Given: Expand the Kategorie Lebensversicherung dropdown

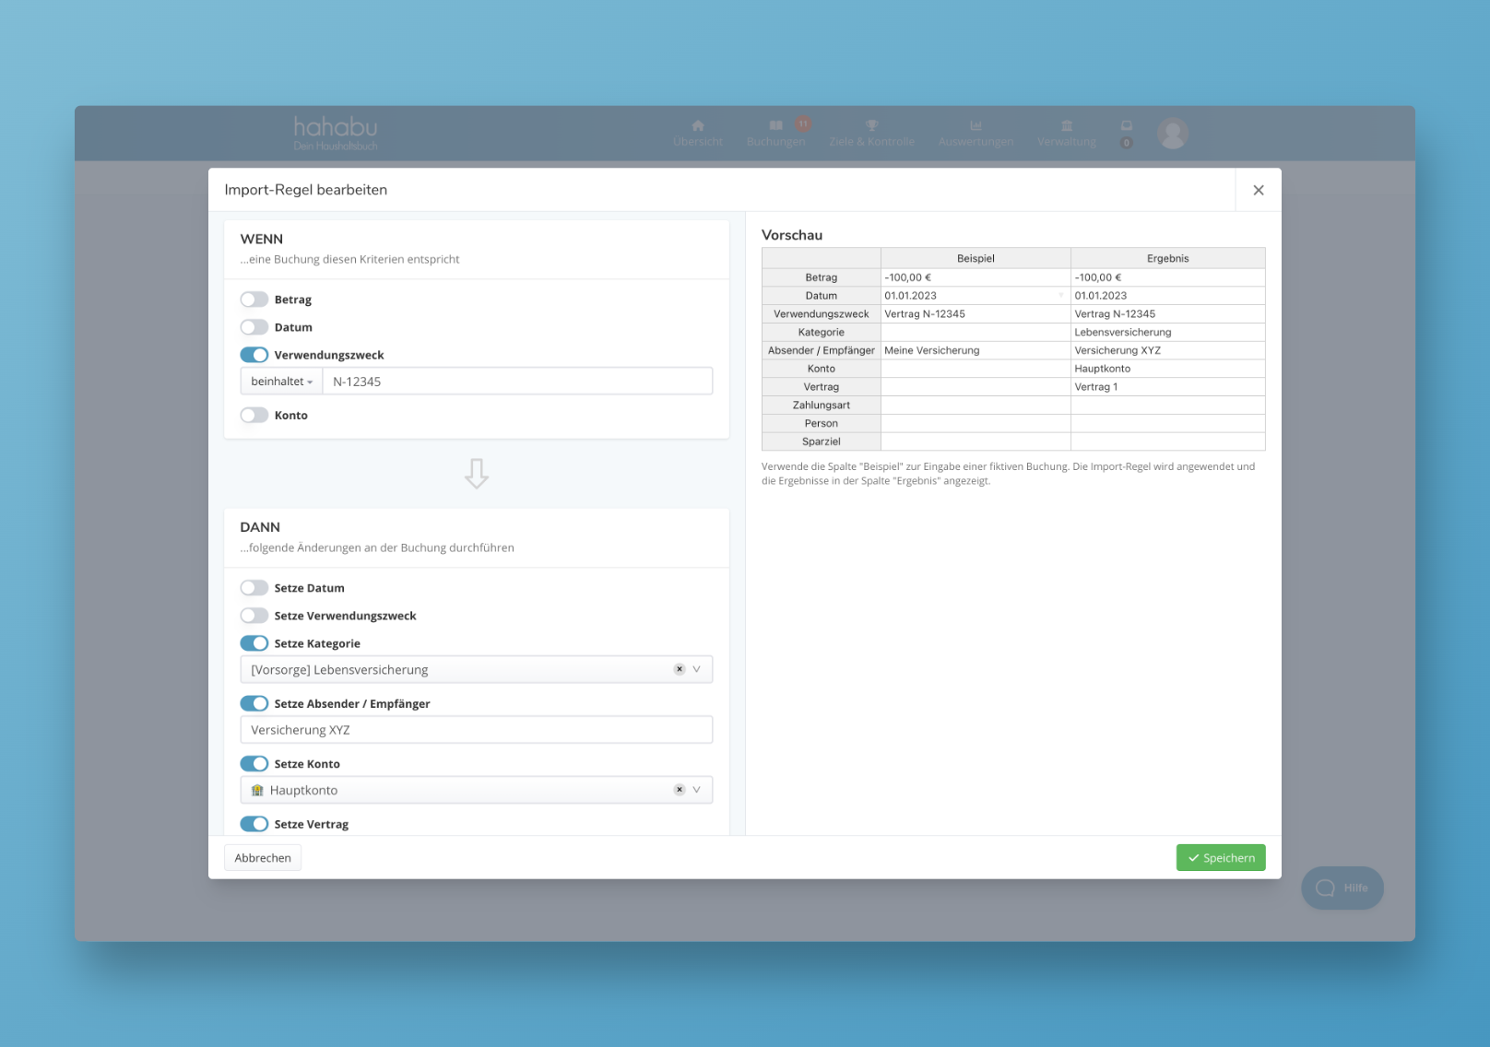Looking at the screenshot, I should coord(697,669).
